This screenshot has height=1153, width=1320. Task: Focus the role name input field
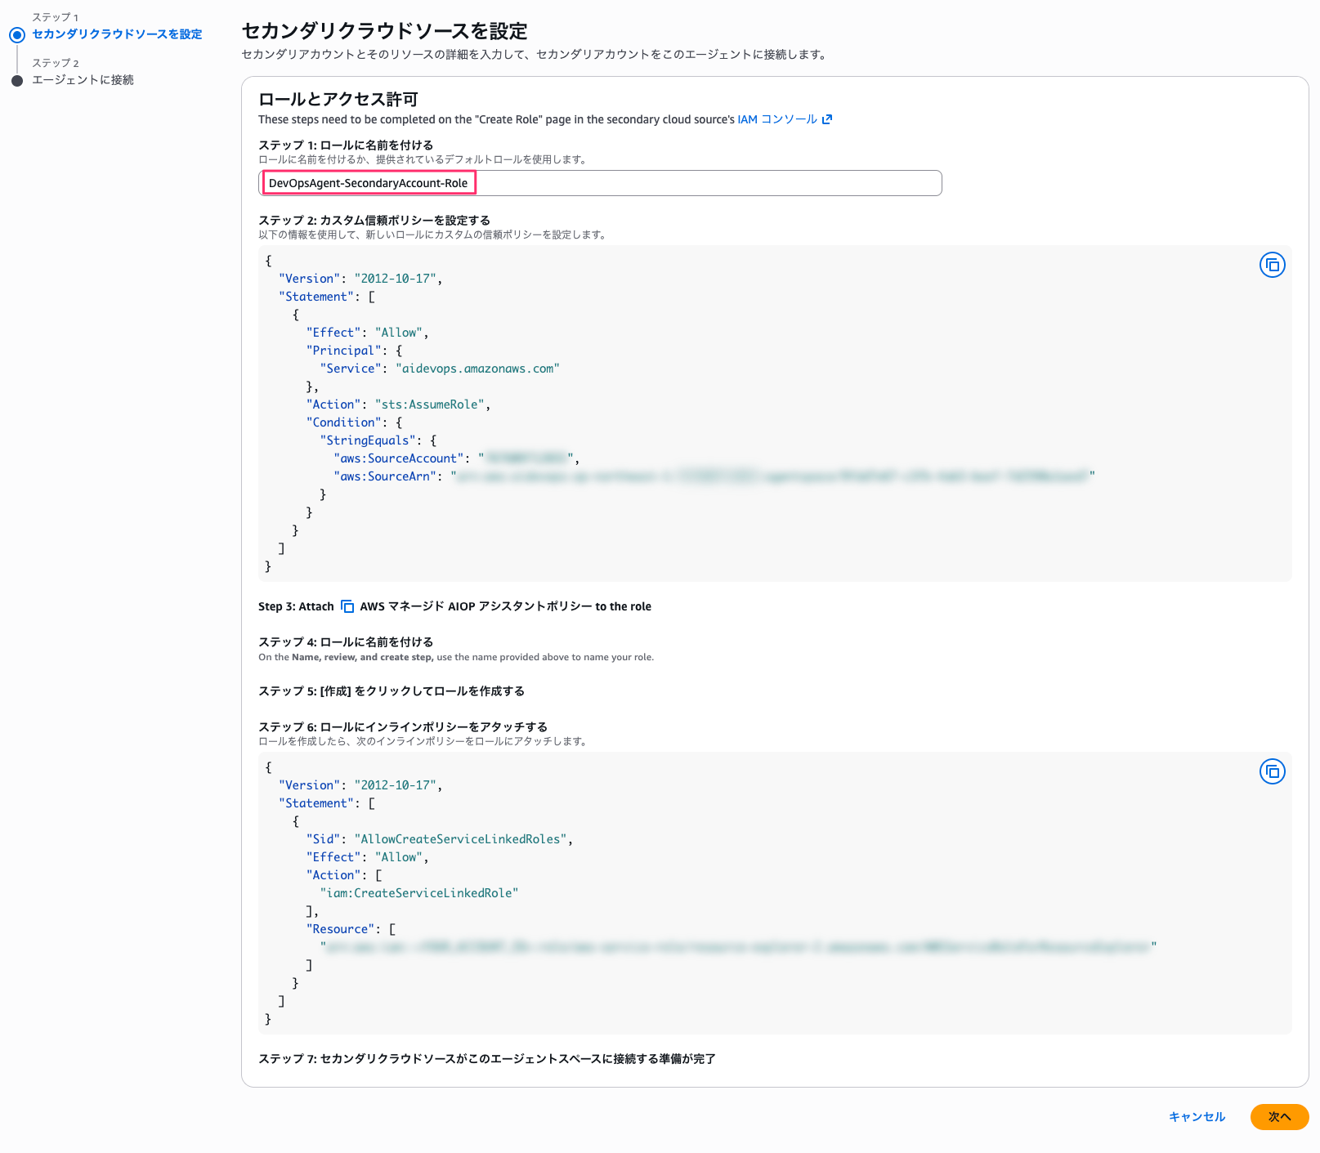(x=600, y=183)
